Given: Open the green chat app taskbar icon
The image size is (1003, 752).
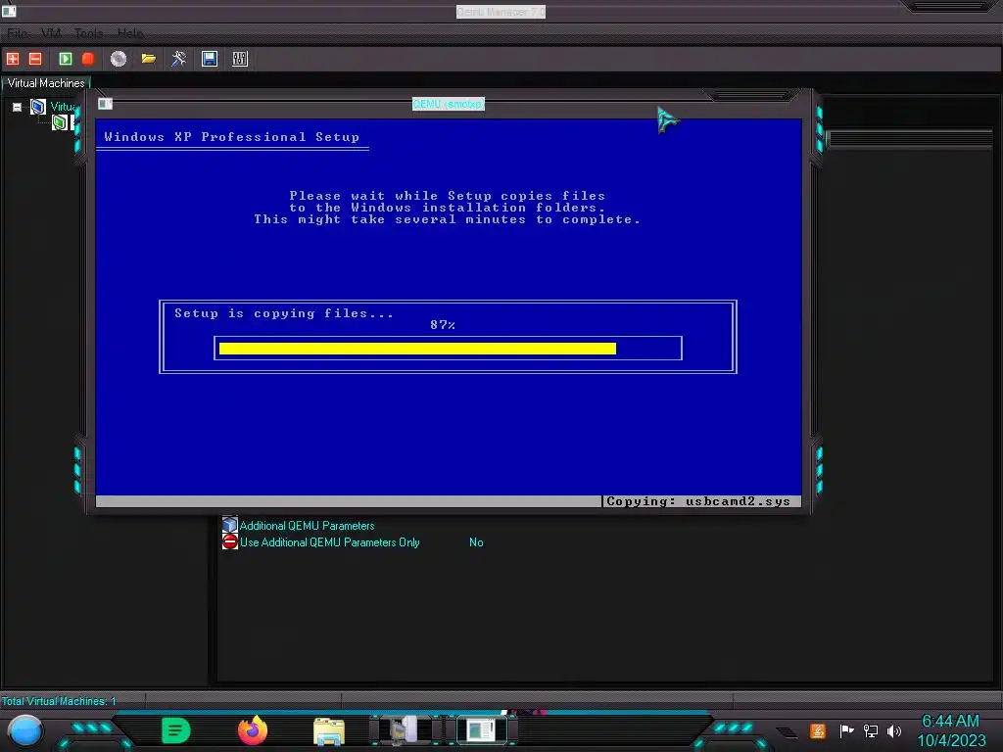Looking at the screenshot, I should [x=176, y=730].
